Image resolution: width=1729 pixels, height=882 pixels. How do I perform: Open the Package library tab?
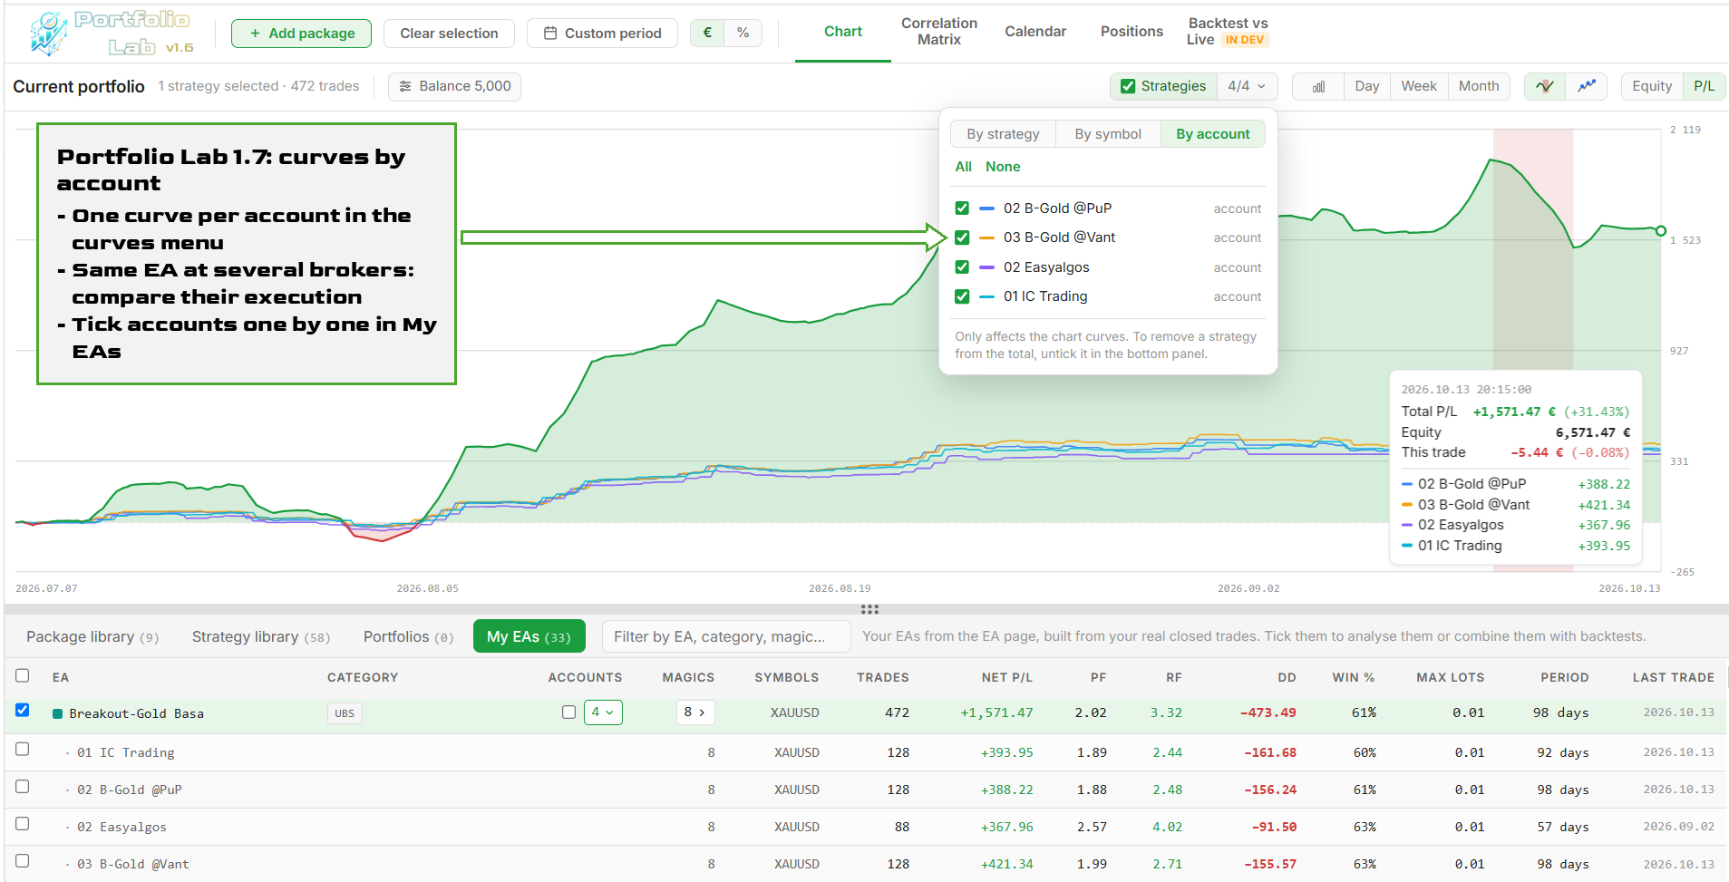click(x=92, y=636)
